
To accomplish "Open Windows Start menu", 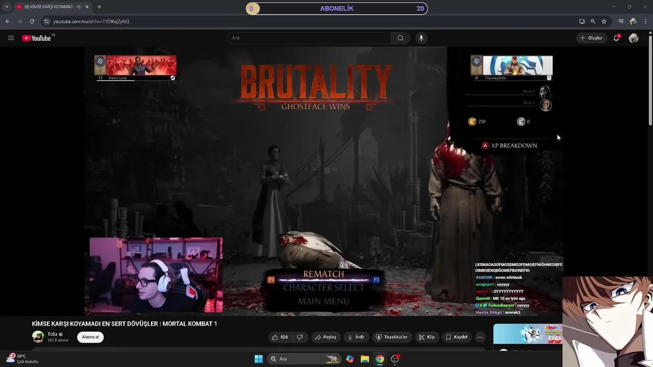I will pos(259,359).
